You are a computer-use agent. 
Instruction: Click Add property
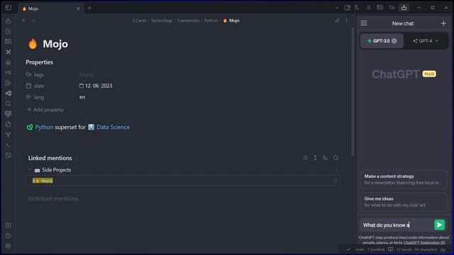[45, 110]
